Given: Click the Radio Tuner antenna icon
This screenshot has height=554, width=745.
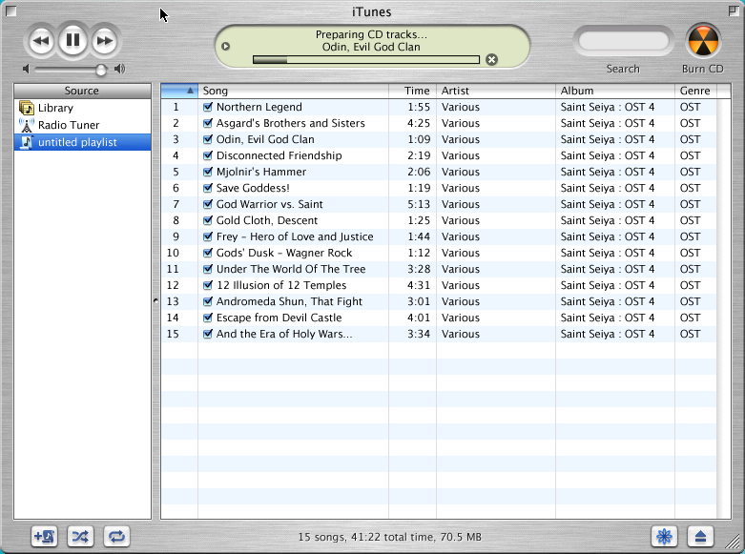Looking at the screenshot, I should (27, 125).
